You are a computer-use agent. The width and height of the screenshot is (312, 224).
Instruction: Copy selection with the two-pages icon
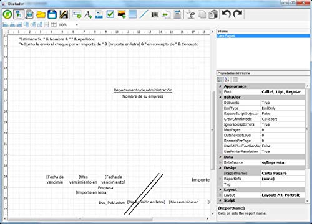coord(202,14)
